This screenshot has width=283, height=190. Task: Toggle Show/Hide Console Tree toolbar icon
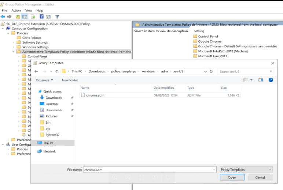pos(25,17)
